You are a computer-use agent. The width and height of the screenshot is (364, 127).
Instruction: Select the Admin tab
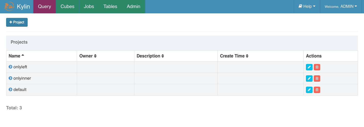[134, 7]
